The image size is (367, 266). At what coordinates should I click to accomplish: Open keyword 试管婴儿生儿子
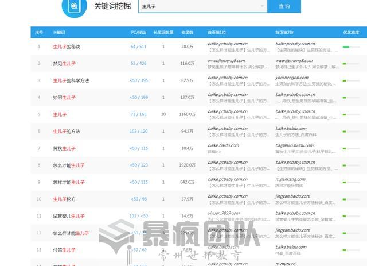tap(69, 216)
